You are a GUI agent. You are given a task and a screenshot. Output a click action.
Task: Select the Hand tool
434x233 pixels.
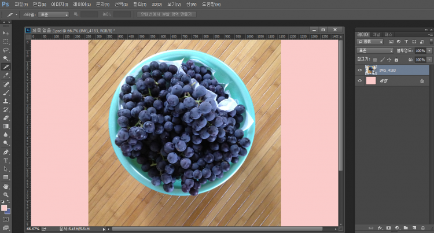[x=6, y=186]
